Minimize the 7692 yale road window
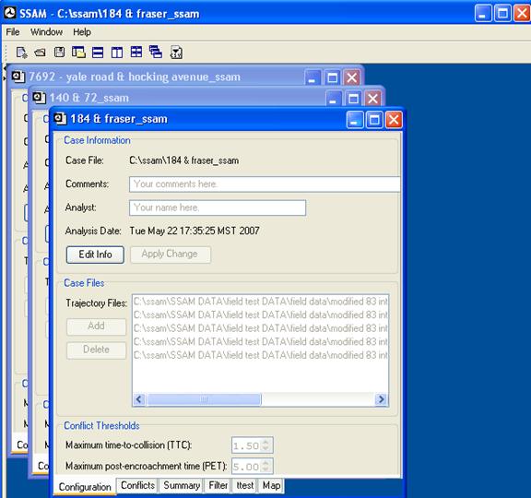The width and height of the screenshot is (531, 498). (x=313, y=77)
